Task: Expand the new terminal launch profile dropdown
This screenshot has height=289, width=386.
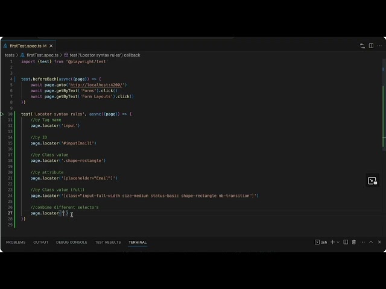Action: coord(338,242)
